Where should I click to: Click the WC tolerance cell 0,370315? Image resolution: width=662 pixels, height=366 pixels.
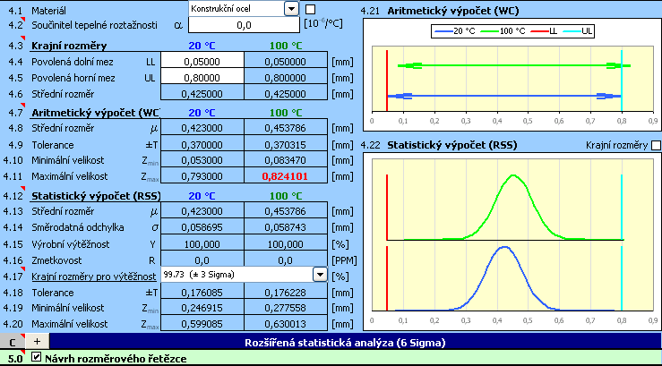[285, 145]
